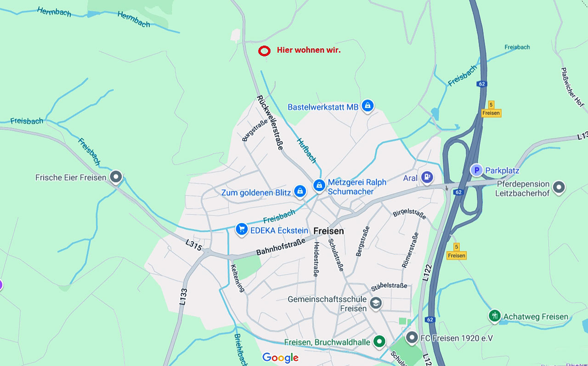The image size is (588, 366).
Task: Open Zum goldenen Blitz shop marker
Action: tap(300, 191)
